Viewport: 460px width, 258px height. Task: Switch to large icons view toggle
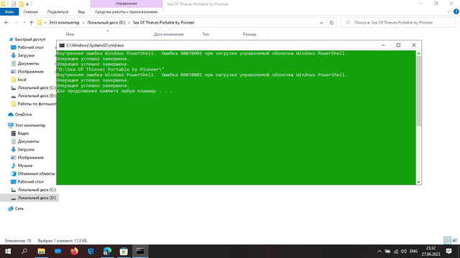(455, 241)
